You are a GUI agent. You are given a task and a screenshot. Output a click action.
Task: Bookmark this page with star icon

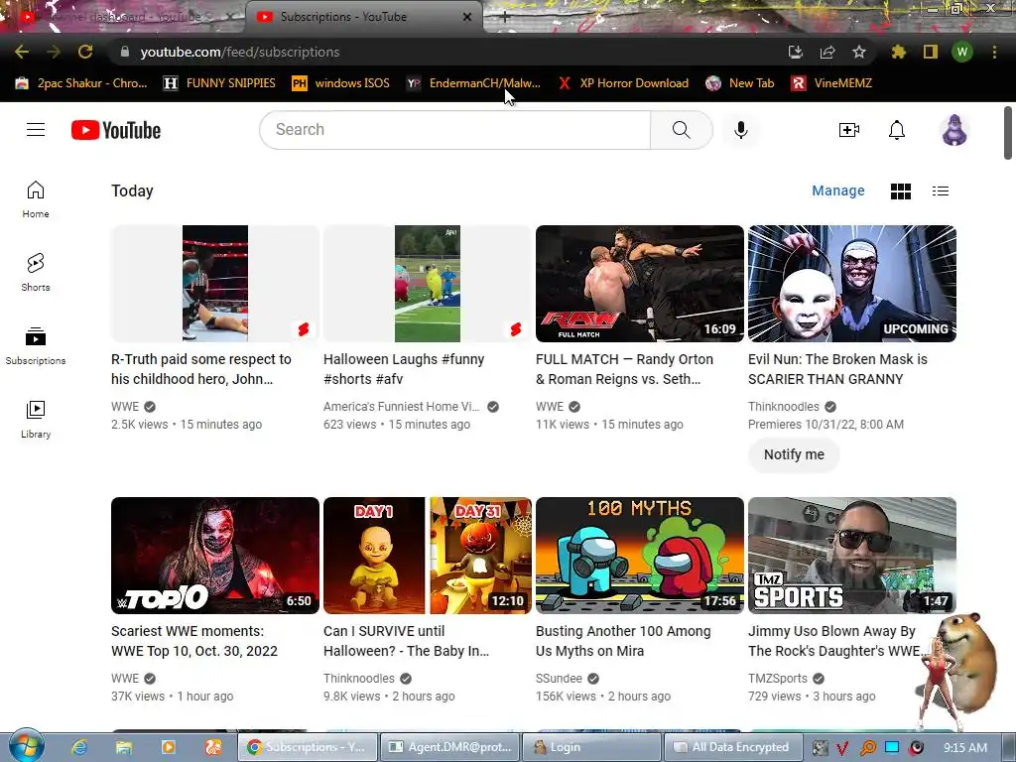[859, 52]
